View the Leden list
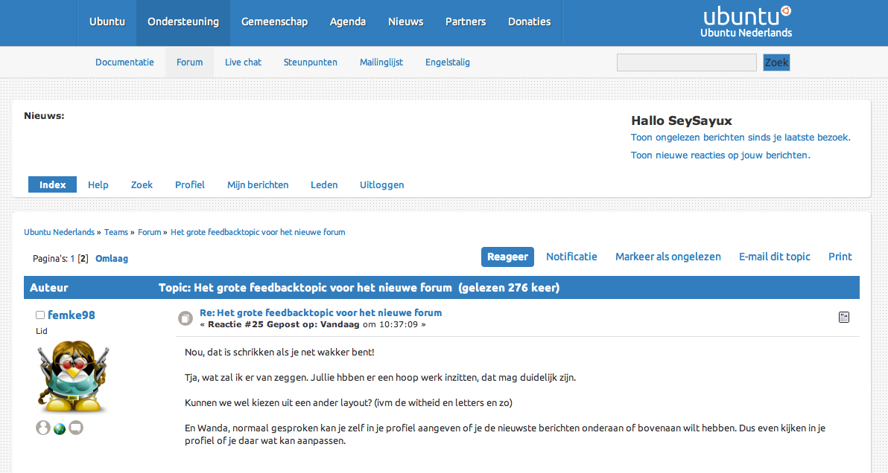 point(324,184)
